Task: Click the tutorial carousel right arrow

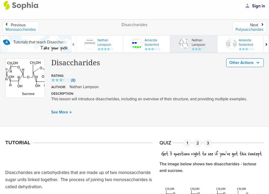Action: [x=266, y=44]
